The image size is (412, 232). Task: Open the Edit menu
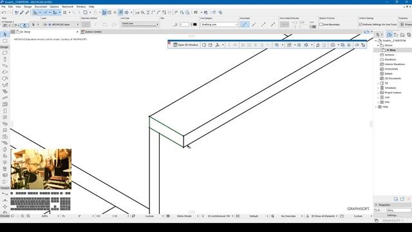point(10,6)
